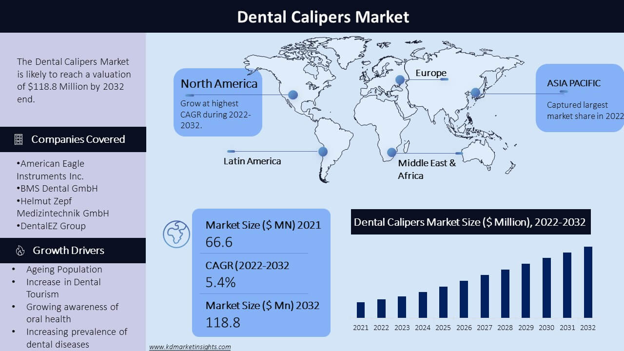Click Growing awareness of oral health bullet
This screenshot has width=624, height=351.
tap(72, 313)
